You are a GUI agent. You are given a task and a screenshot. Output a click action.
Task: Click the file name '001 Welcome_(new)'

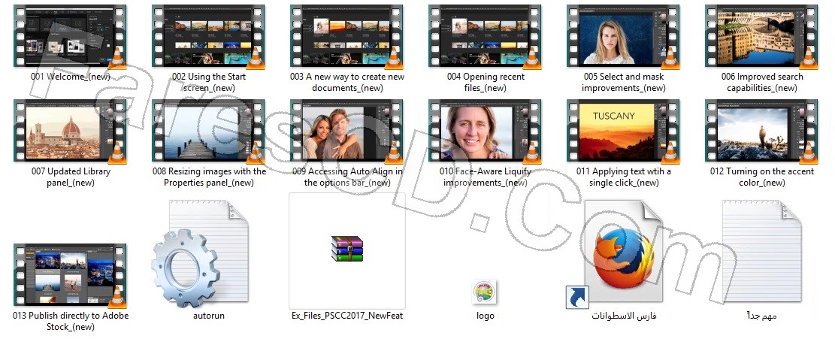pyautogui.click(x=71, y=77)
